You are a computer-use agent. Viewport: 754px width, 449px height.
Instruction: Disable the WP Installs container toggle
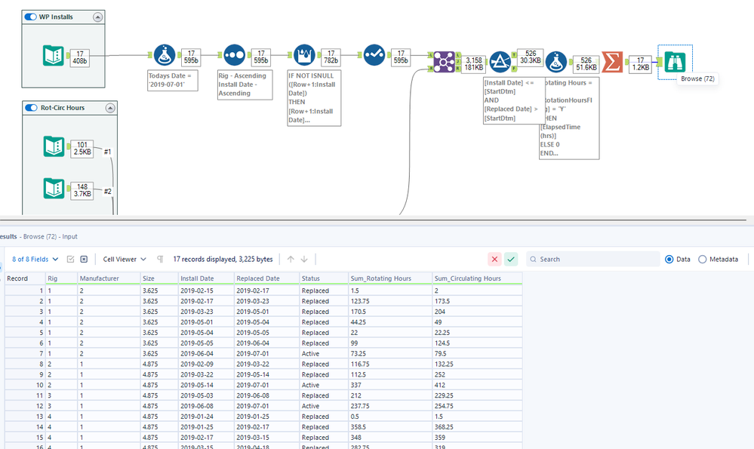click(x=30, y=17)
